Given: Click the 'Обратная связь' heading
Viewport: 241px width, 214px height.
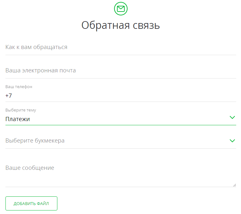Looking at the screenshot, I should (x=120, y=25).
